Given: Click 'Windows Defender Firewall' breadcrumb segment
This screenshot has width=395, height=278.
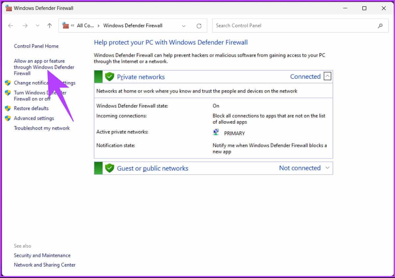Looking at the screenshot, I should coord(133,26).
